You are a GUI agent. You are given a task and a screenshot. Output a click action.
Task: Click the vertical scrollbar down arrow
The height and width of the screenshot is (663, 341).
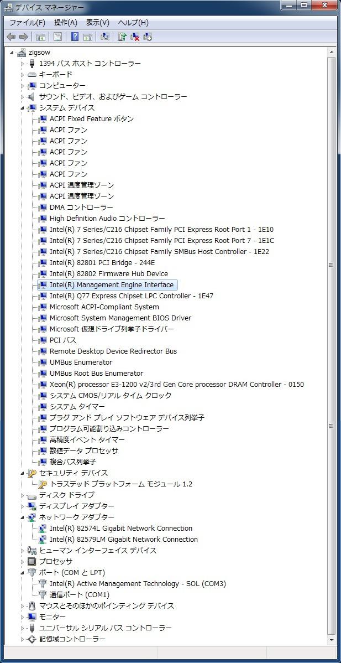[331, 641]
